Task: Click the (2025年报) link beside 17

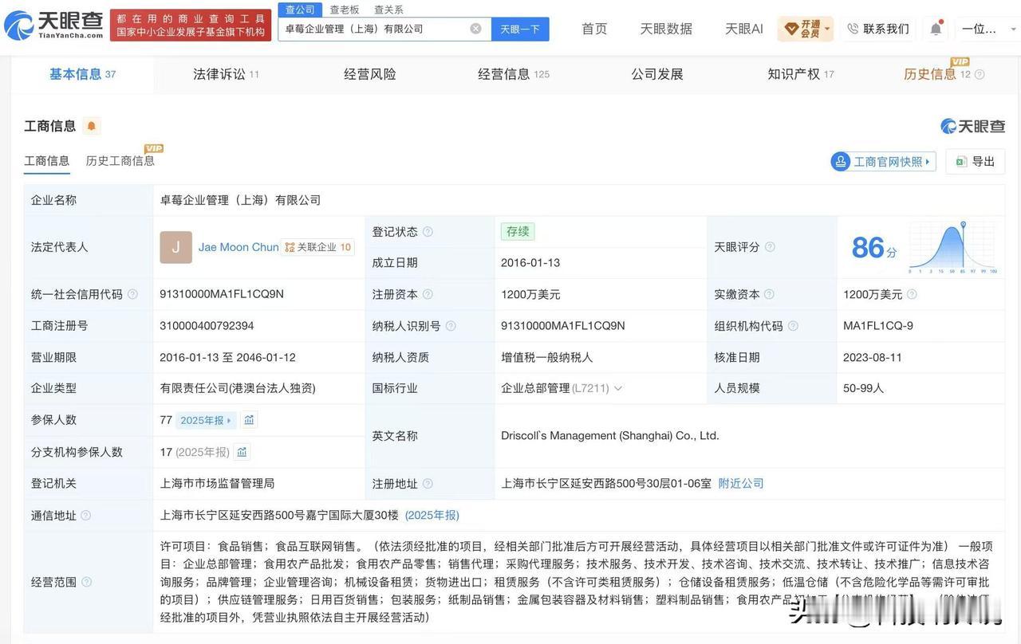Action: (203, 452)
